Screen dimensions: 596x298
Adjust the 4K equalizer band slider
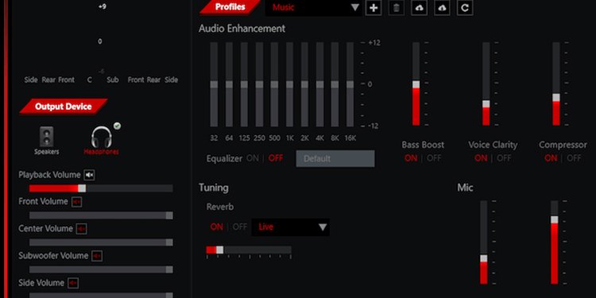click(320, 84)
